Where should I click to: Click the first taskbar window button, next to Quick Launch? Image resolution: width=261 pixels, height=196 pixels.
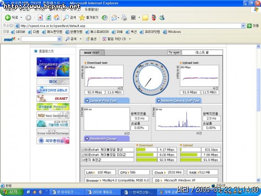67,192
